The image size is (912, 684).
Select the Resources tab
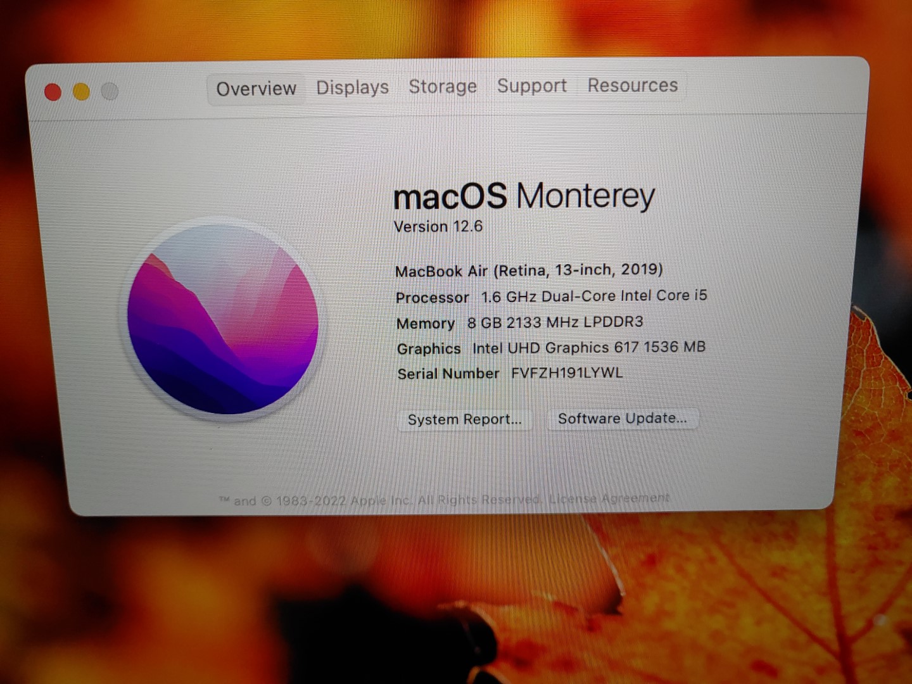pos(632,85)
